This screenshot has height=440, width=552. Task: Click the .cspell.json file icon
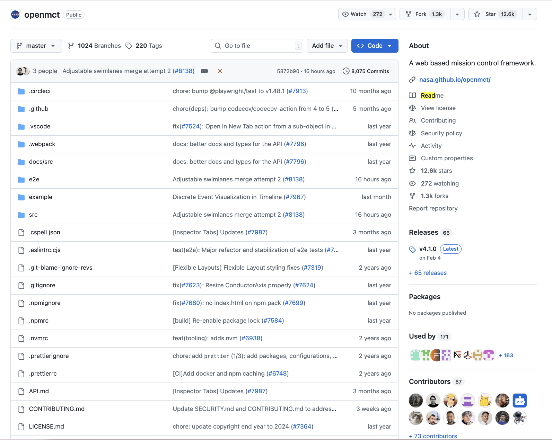point(21,233)
